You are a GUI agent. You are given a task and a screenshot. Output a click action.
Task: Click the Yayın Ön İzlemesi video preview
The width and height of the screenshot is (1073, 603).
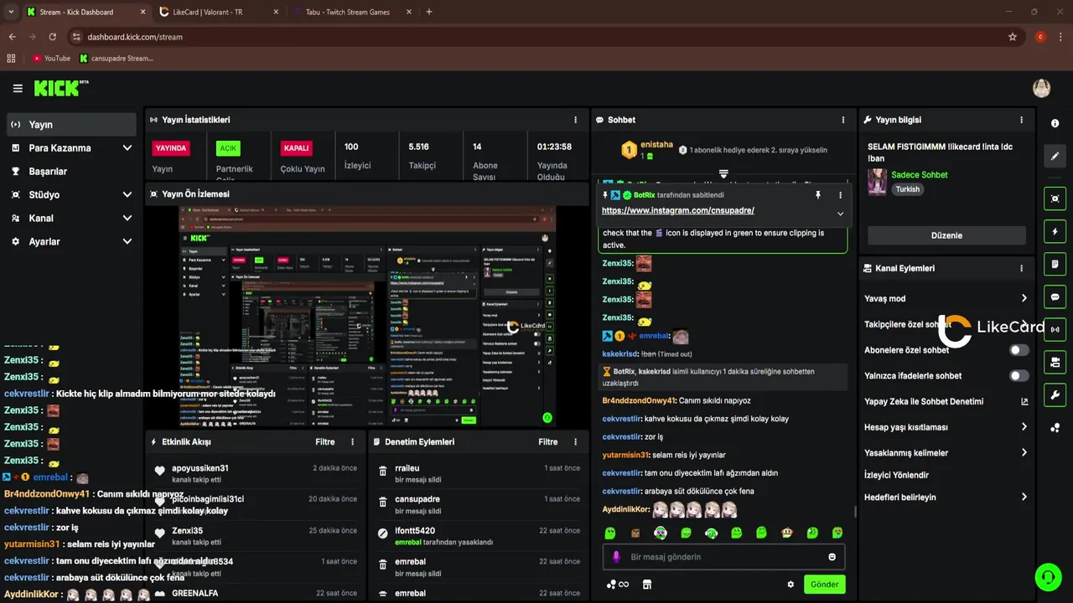367,315
